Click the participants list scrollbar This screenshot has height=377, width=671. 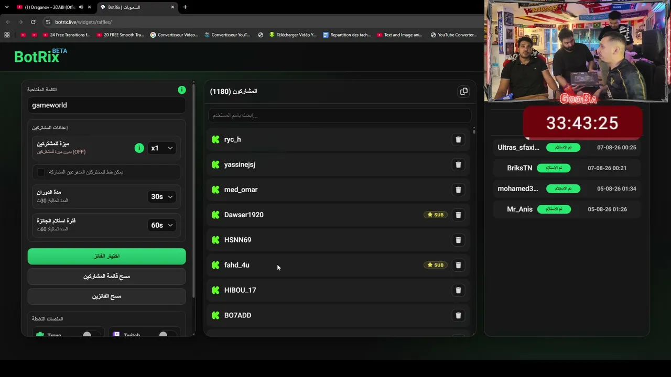coord(474,131)
